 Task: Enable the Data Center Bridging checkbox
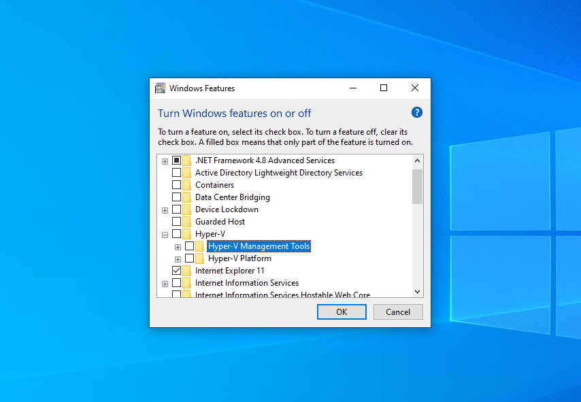point(176,197)
